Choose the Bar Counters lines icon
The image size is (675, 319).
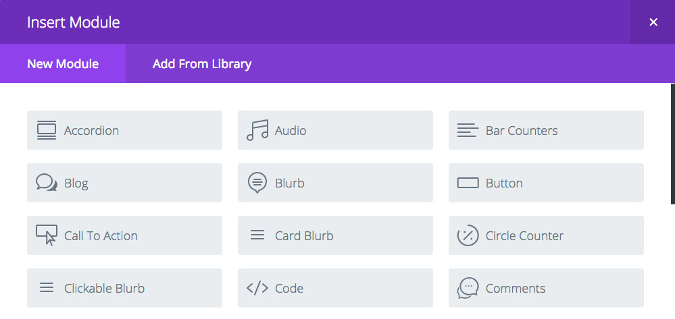[468, 130]
